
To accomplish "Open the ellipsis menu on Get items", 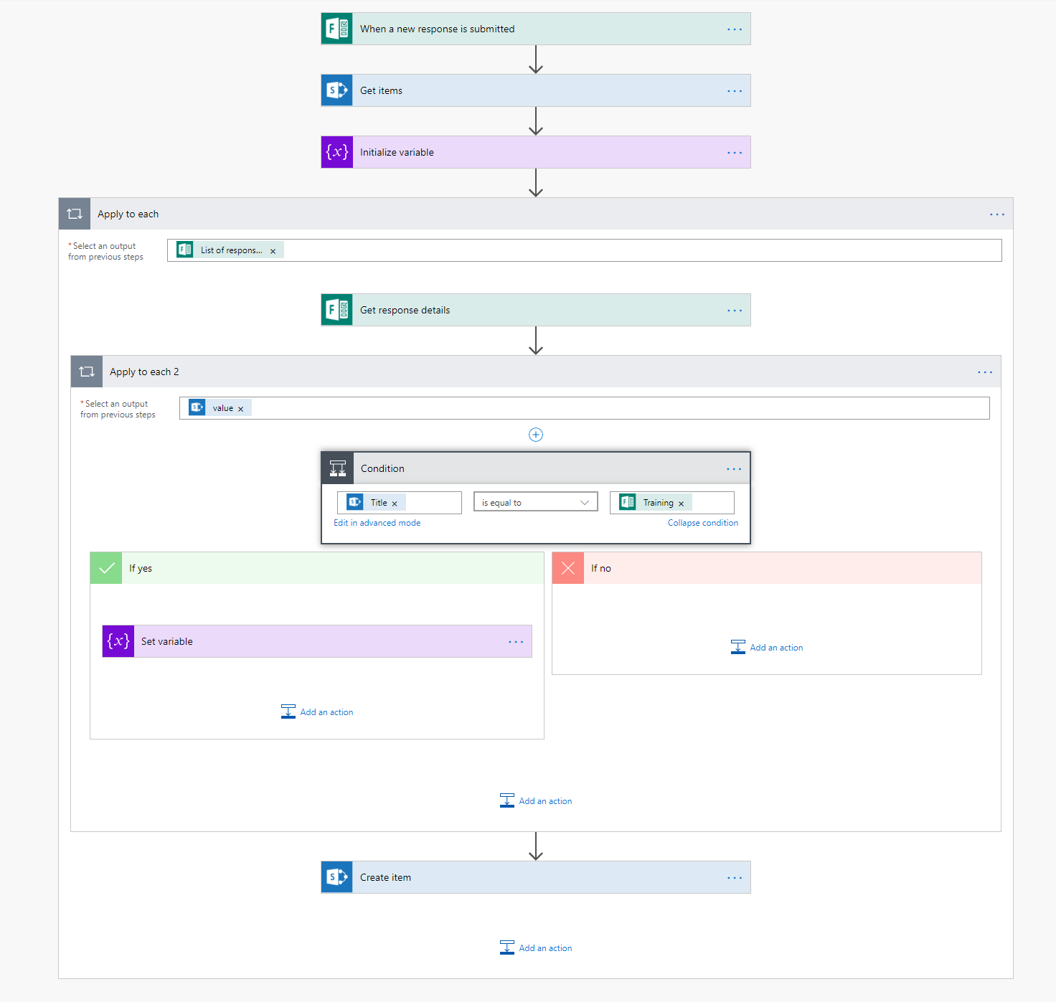I will click(735, 91).
